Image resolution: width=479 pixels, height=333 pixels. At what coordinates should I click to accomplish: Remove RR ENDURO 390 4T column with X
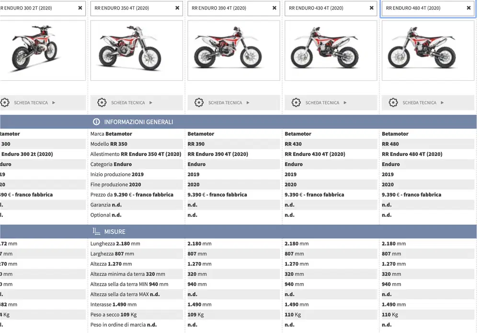click(x=274, y=8)
